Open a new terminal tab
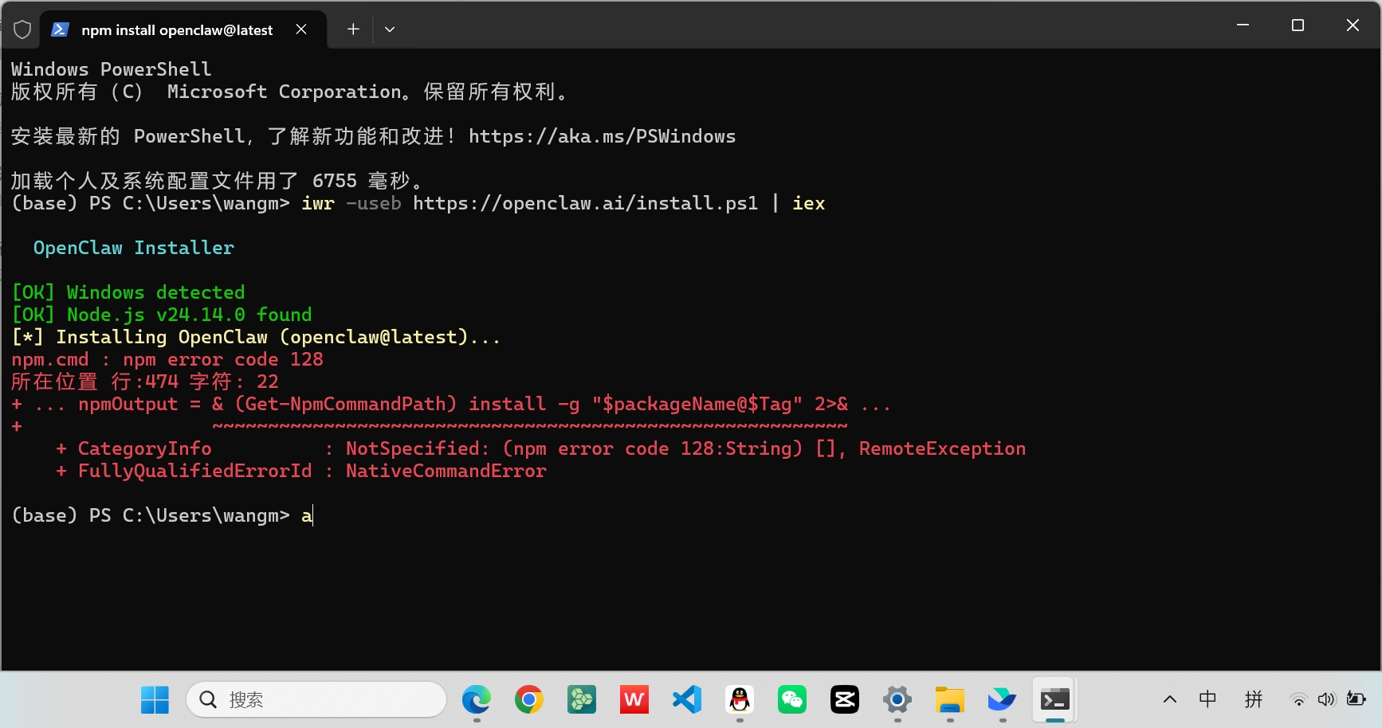The image size is (1382, 728). [x=353, y=29]
